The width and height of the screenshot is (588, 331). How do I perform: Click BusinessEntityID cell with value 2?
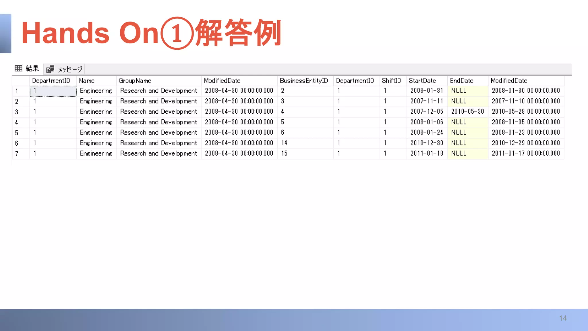(305, 91)
